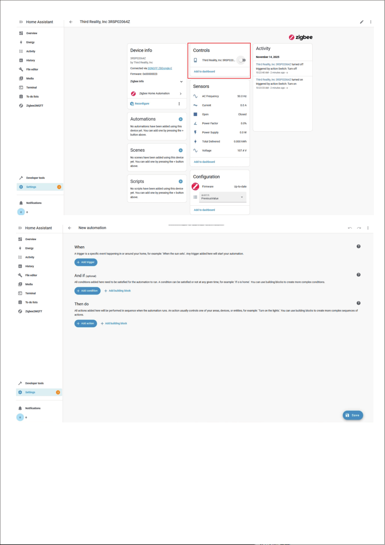Add a script with the Scripts plus icon

181,181
